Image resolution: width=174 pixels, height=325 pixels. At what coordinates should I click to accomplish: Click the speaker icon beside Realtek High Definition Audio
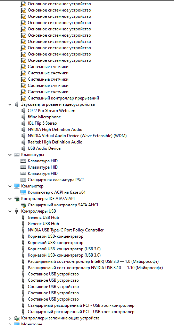click(23, 142)
